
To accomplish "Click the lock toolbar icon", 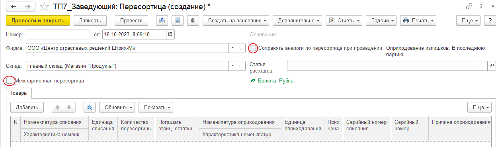I will 193,20.
